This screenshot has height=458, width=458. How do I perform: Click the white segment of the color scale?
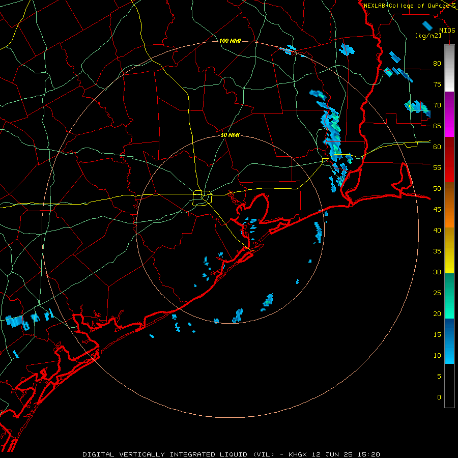click(x=449, y=68)
